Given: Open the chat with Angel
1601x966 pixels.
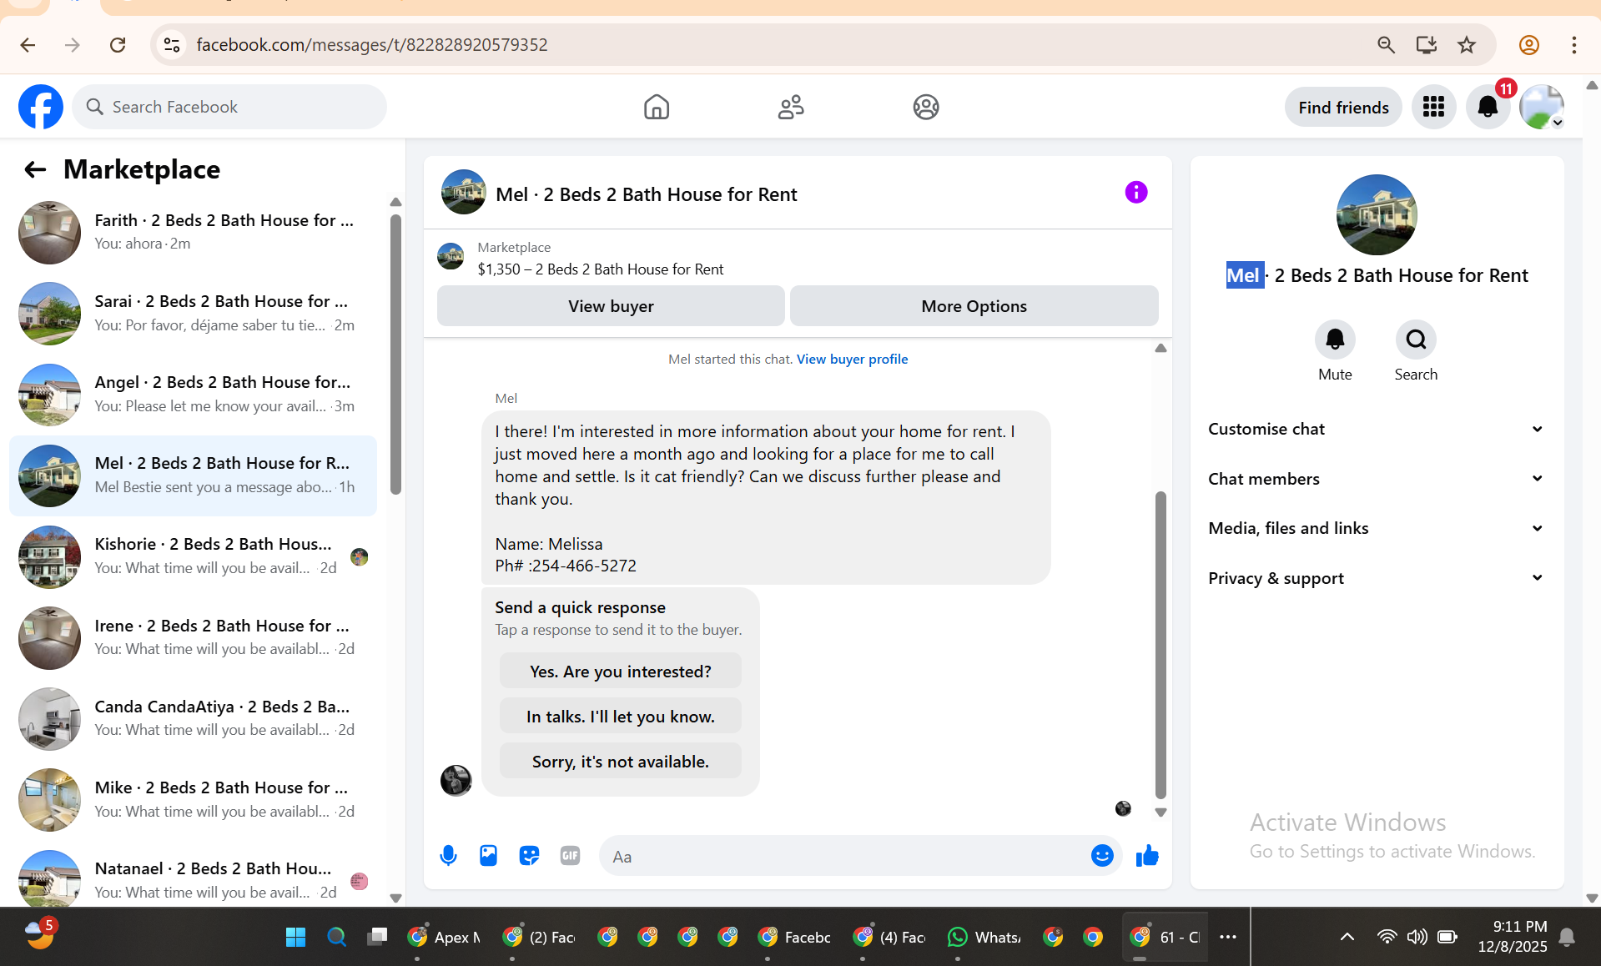Looking at the screenshot, I should pos(194,395).
